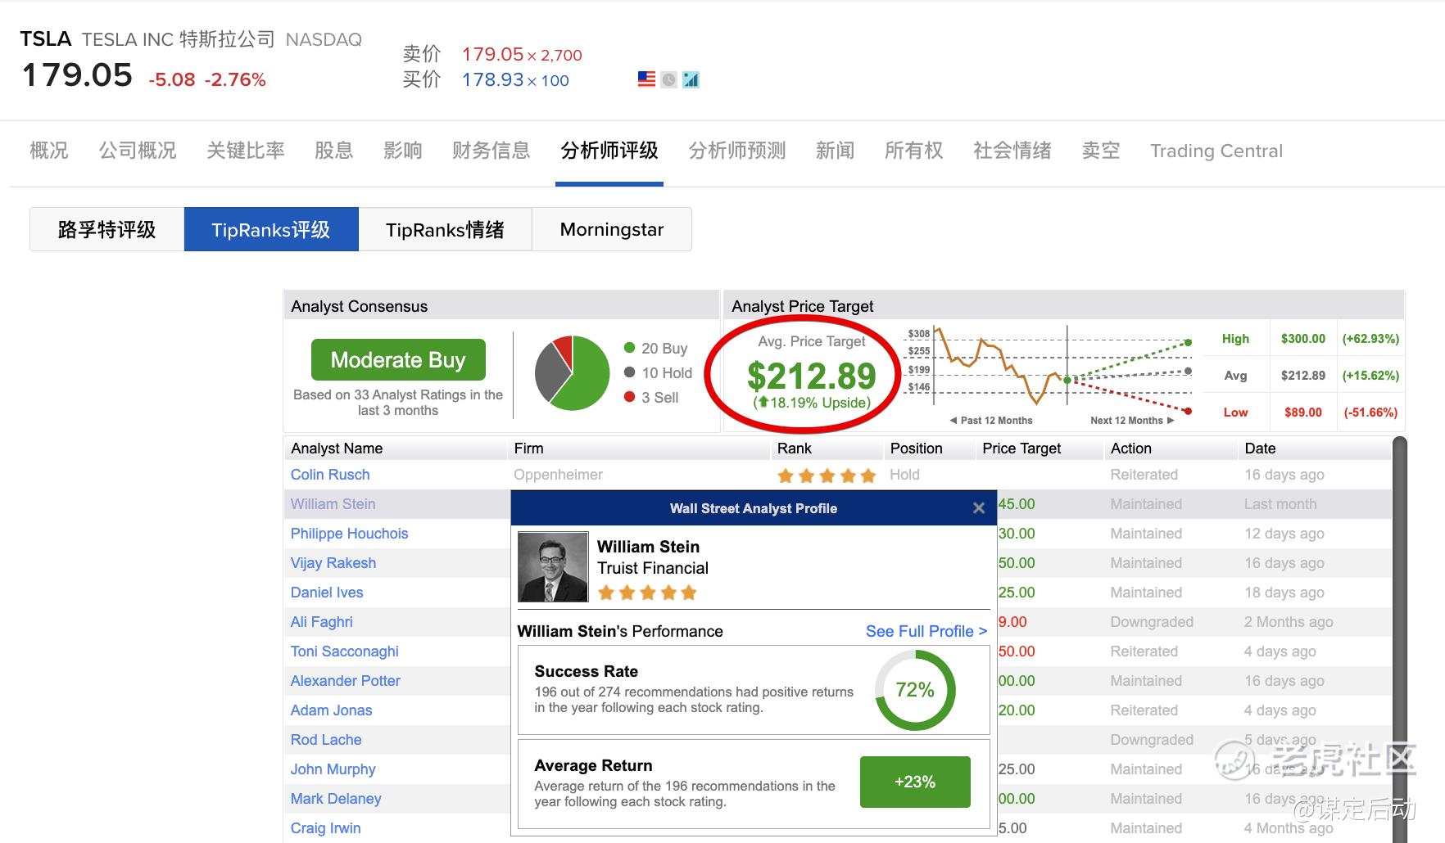Open the 卖空 tab

pos(1101,151)
